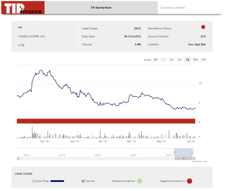Click the VSI ticker text
Screen dimensions: 225x191
[20, 27]
